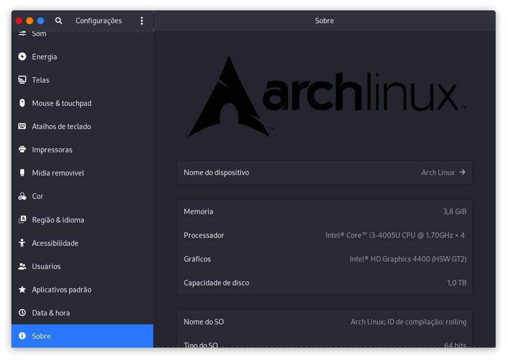Go to Telas settings
The height and width of the screenshot is (360, 507).
click(x=83, y=80)
